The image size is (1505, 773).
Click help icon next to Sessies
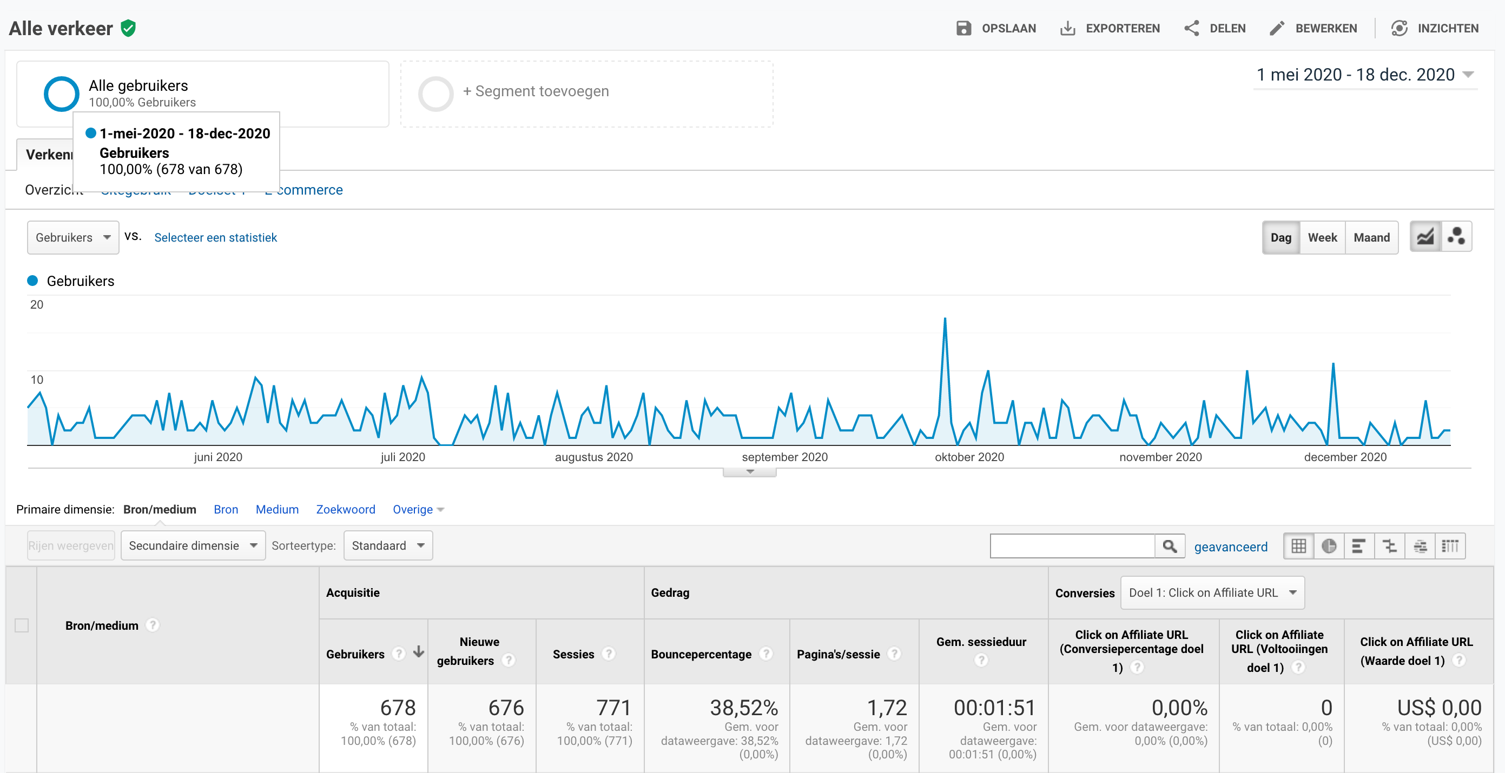pos(608,654)
